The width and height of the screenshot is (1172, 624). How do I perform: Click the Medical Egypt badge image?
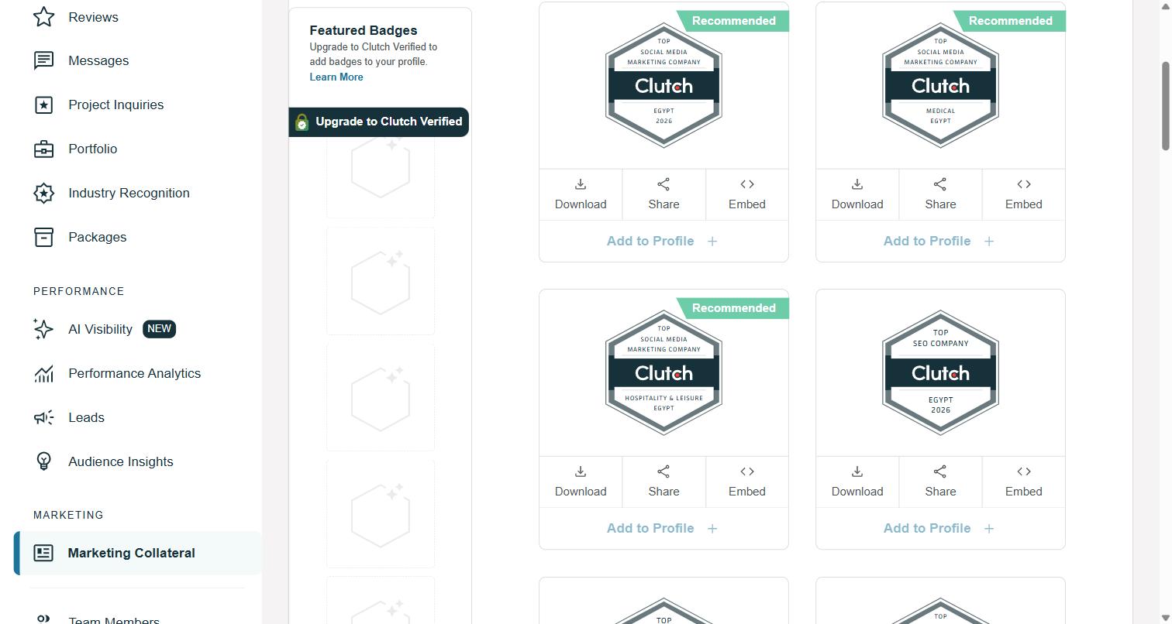pyautogui.click(x=940, y=85)
